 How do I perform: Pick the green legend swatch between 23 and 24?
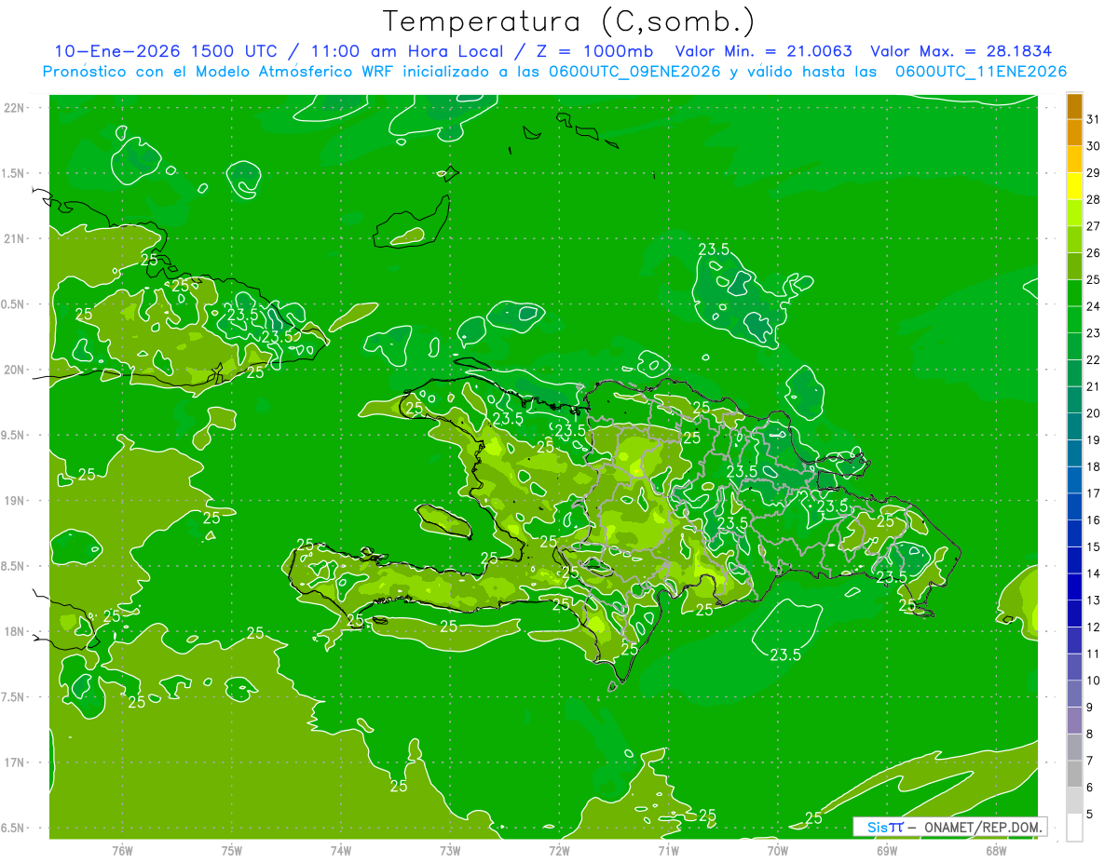pyautogui.click(x=1074, y=320)
